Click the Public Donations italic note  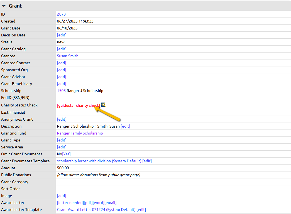click(99, 175)
